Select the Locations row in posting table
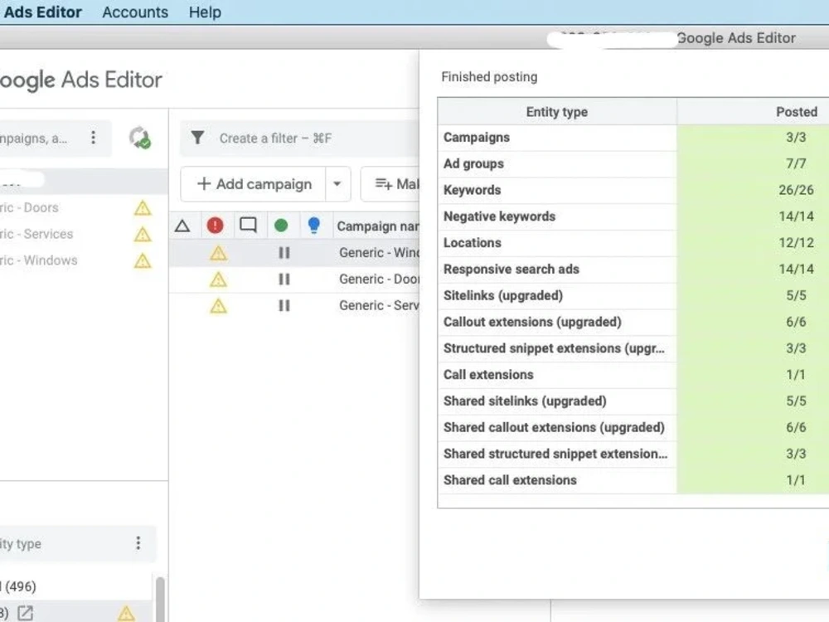The width and height of the screenshot is (829, 622). coord(633,243)
